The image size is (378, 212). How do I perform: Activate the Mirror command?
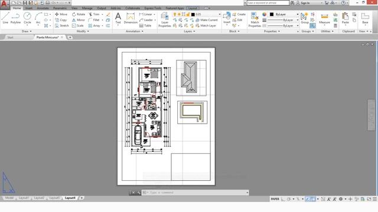[79, 20]
